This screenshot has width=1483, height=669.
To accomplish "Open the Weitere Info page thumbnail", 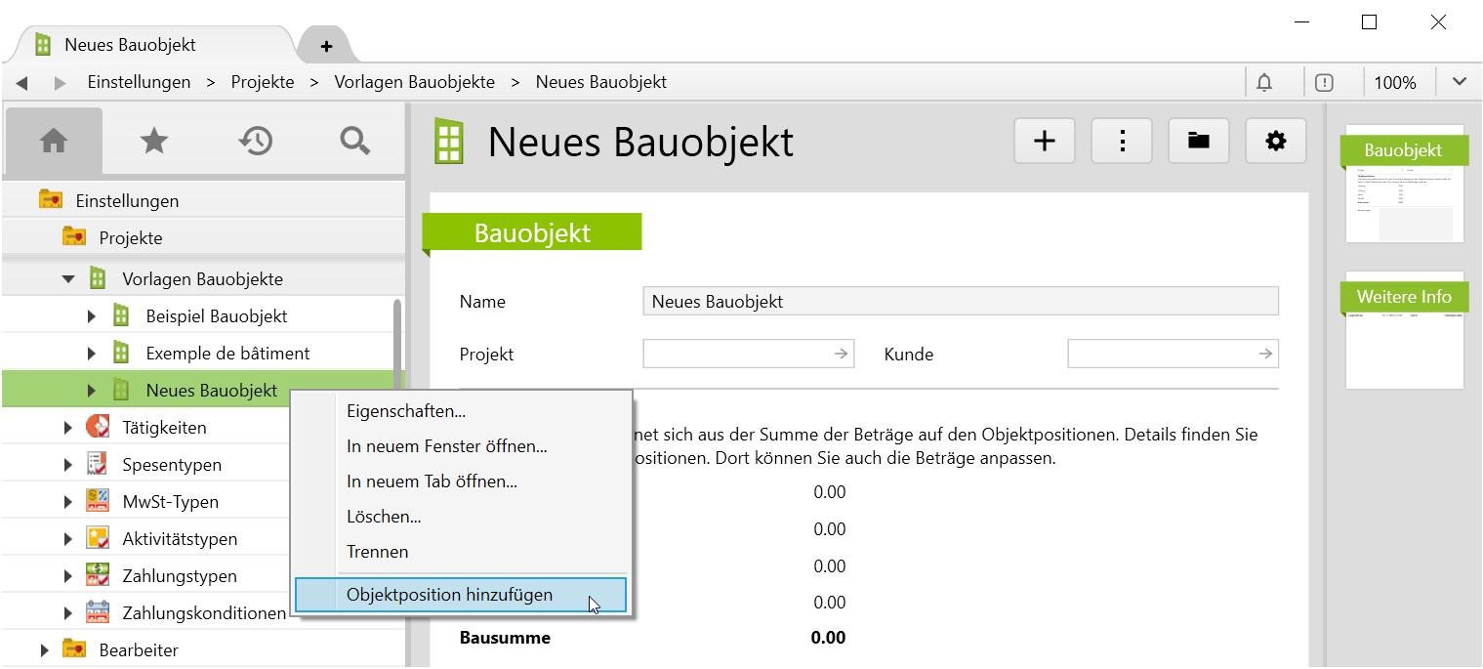I will click(1404, 330).
